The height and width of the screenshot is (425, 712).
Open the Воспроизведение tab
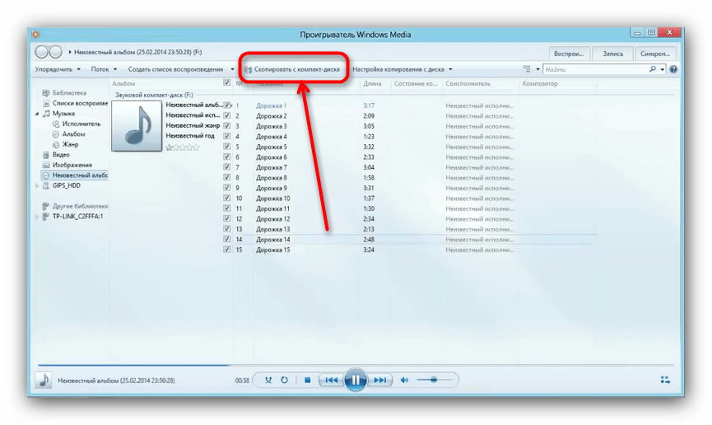(x=569, y=54)
